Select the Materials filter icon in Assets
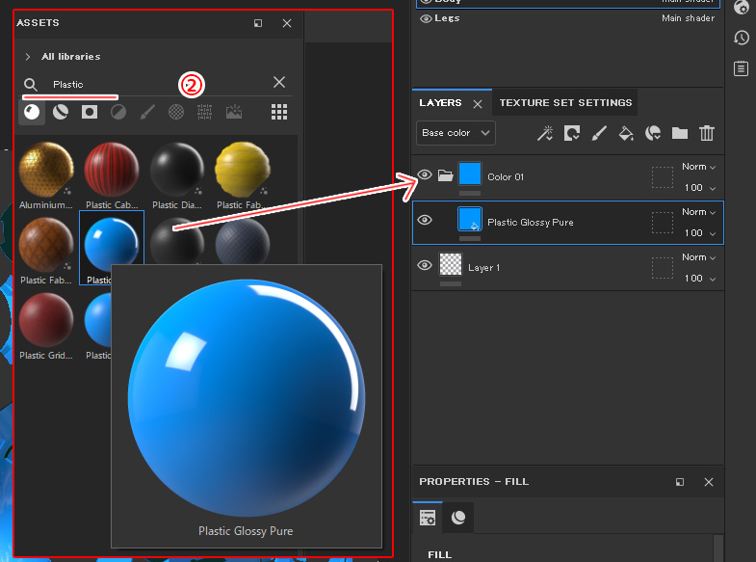This screenshot has height=562, width=756. (32, 112)
